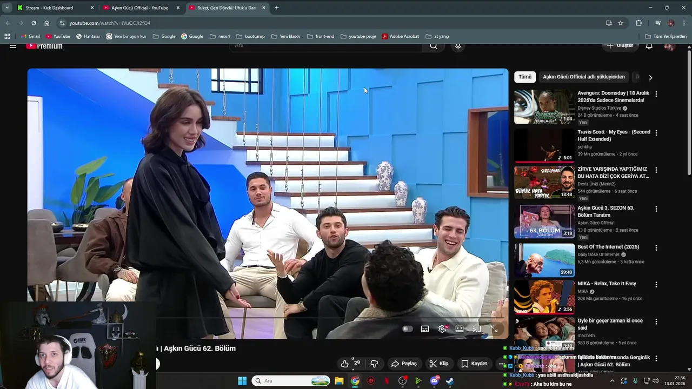Dislike the video with thumbs down

click(374, 364)
